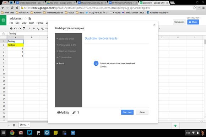Open the Chrome menu hamburger icon

[x=204, y=8]
